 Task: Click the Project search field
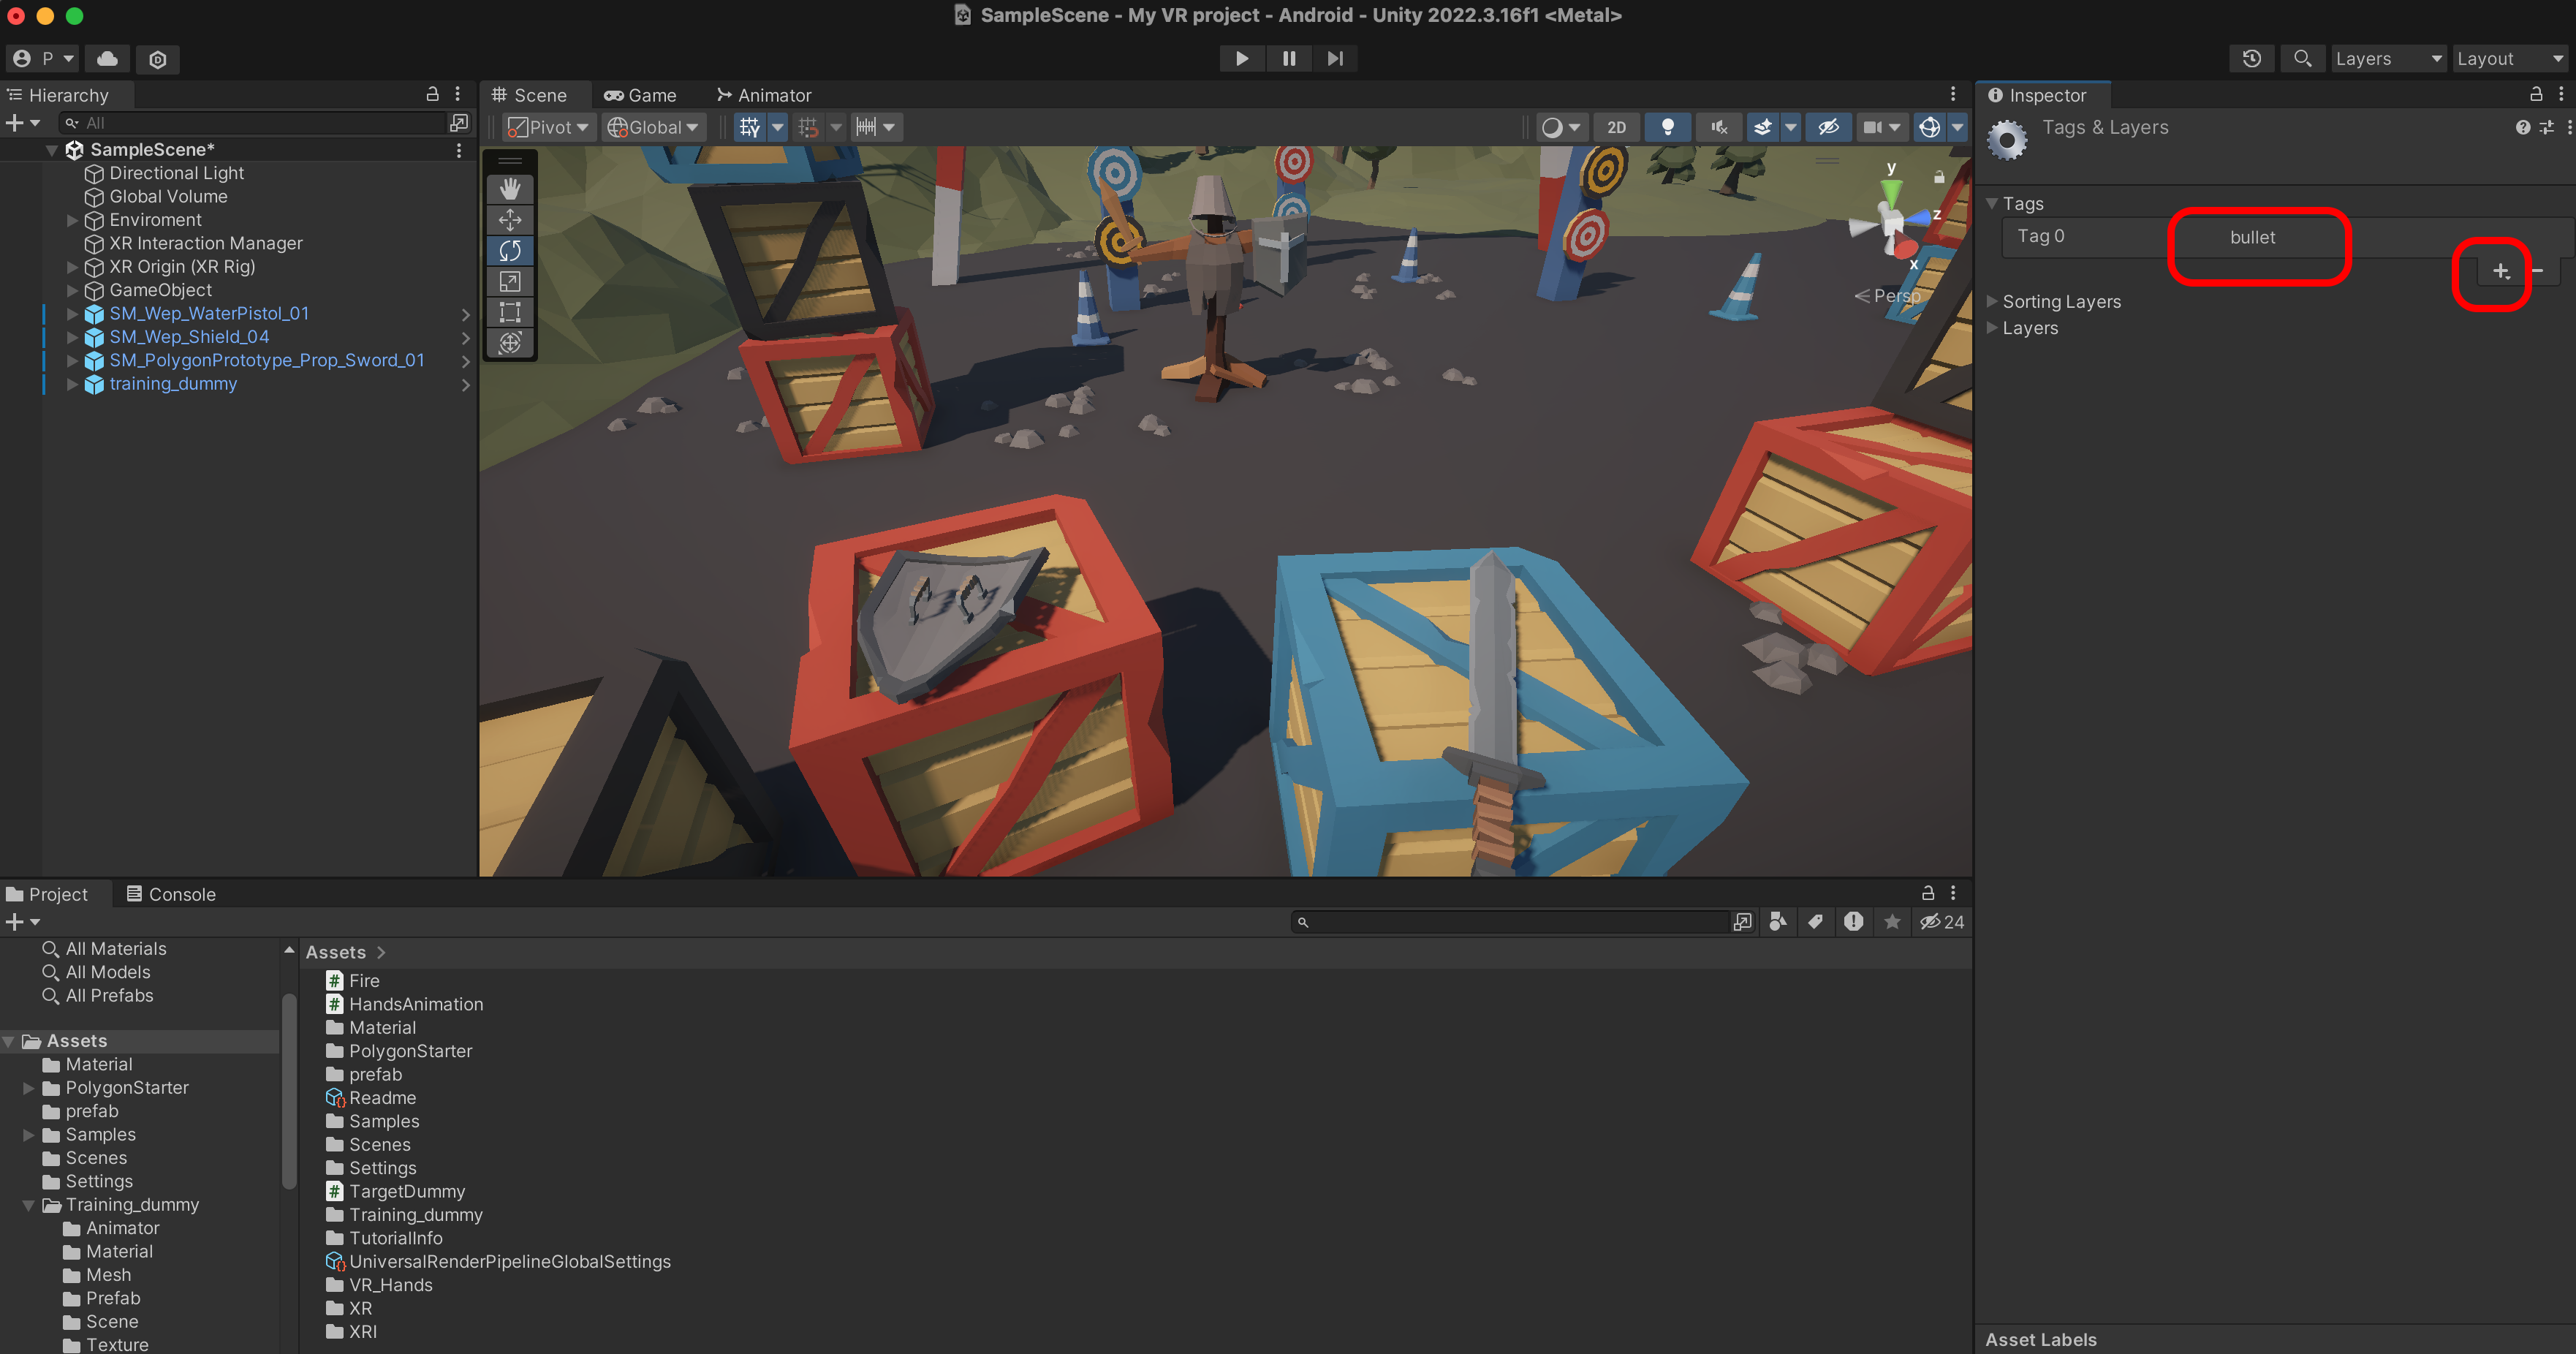click(x=1510, y=922)
